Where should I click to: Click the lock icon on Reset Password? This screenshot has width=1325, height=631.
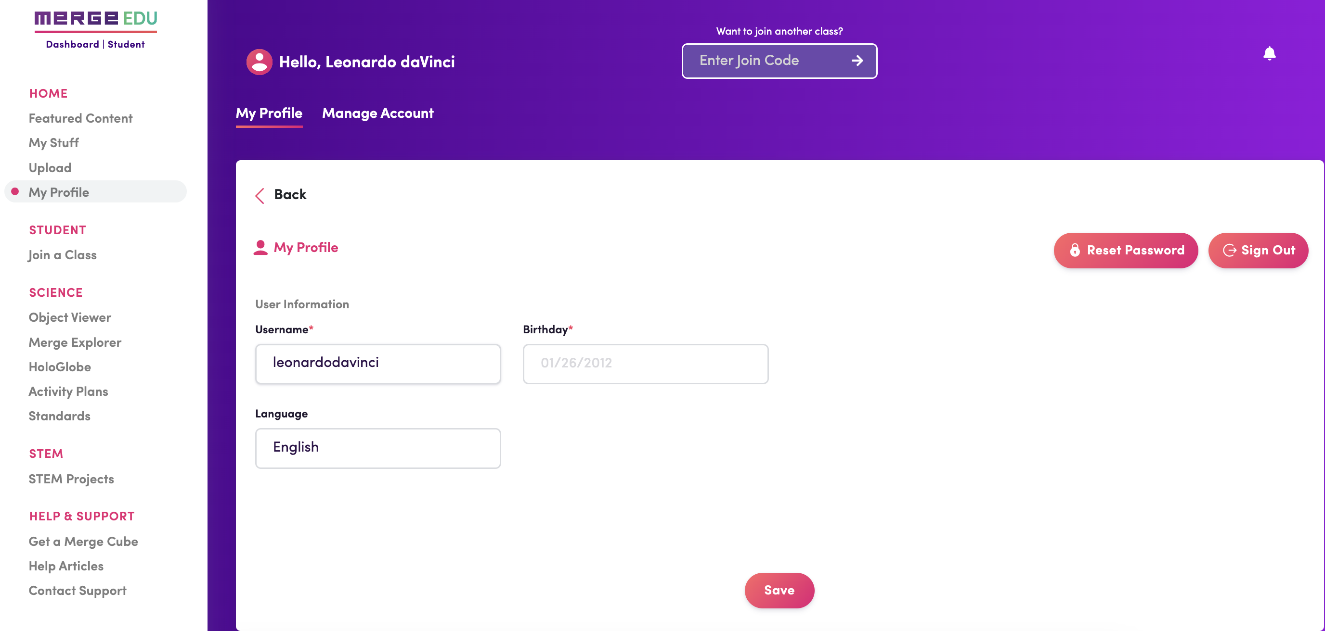[1075, 250]
